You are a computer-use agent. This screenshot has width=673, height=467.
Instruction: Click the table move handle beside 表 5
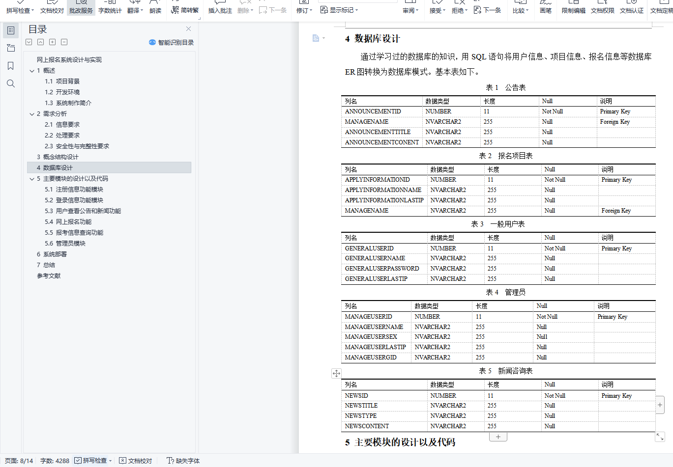click(x=336, y=373)
